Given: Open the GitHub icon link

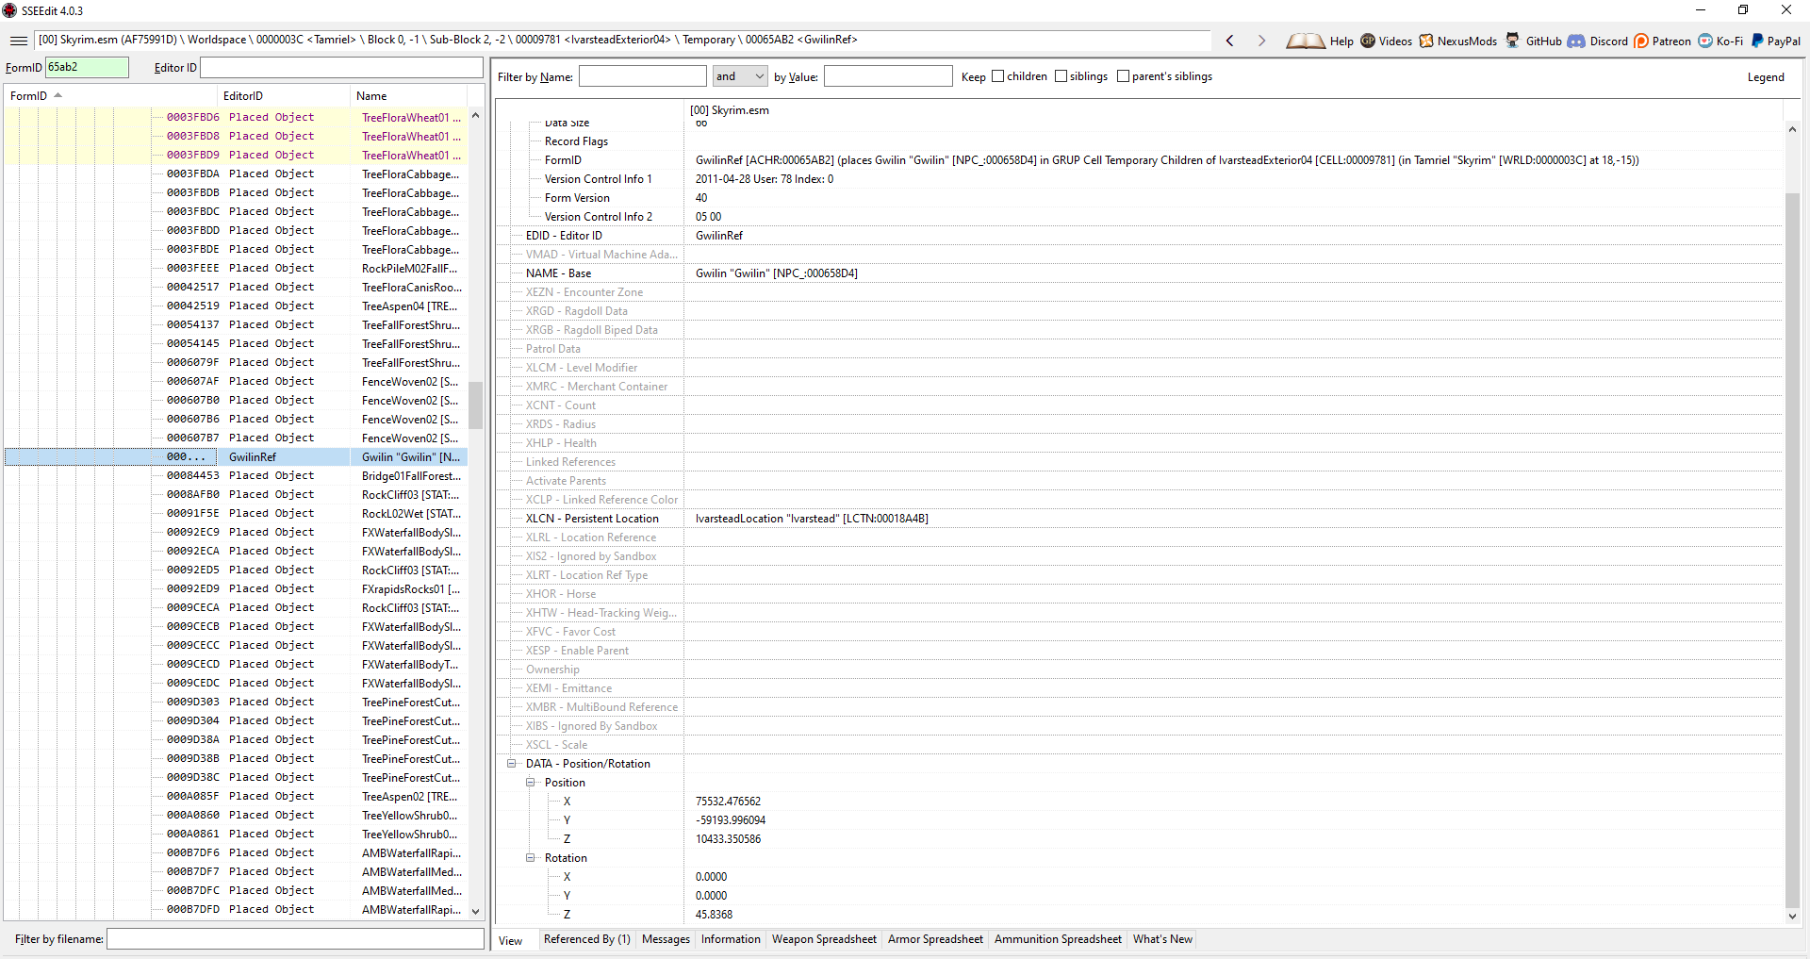Looking at the screenshot, I should click(x=1512, y=41).
